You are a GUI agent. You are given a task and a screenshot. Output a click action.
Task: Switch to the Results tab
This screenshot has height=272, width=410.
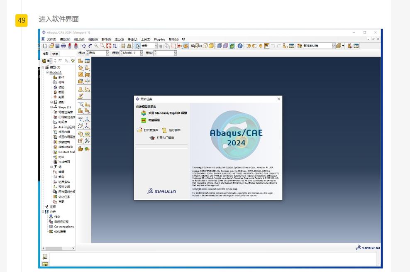pos(55,54)
